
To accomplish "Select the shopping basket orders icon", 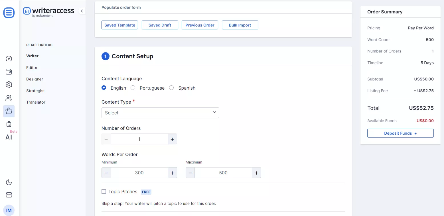I will click(x=9, y=111).
